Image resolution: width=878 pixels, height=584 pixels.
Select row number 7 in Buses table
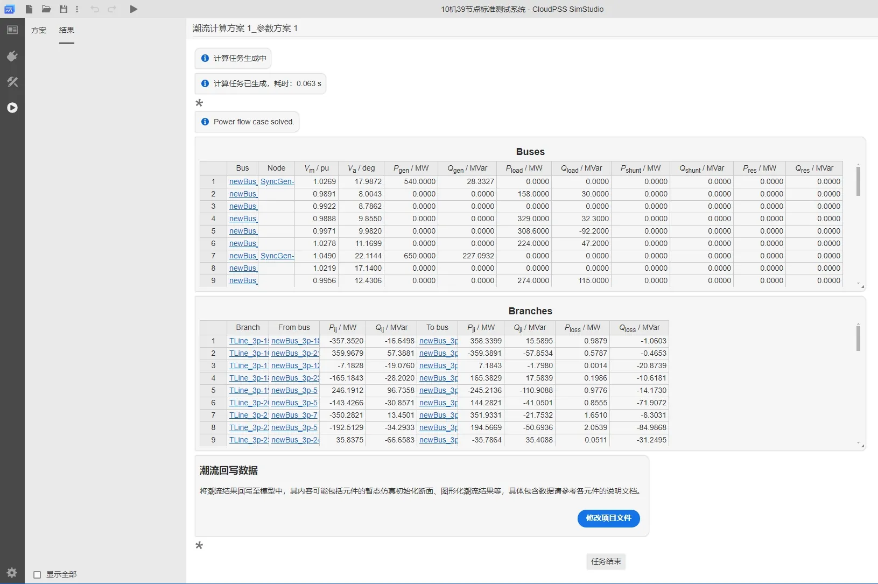point(213,256)
